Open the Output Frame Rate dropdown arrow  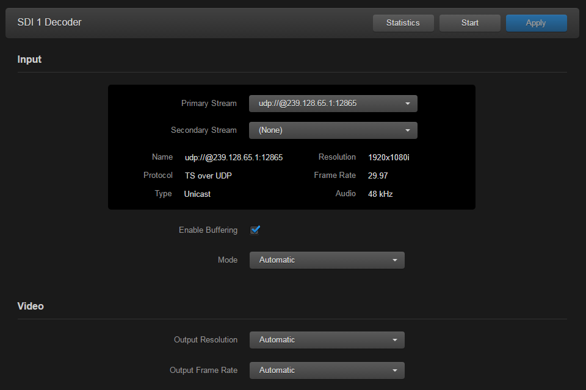[x=395, y=370]
